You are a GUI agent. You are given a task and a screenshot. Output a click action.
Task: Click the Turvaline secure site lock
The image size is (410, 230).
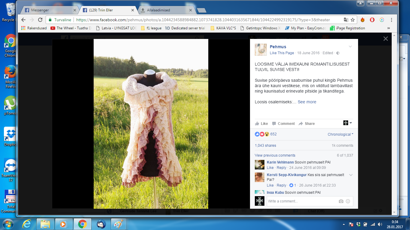(x=60, y=20)
